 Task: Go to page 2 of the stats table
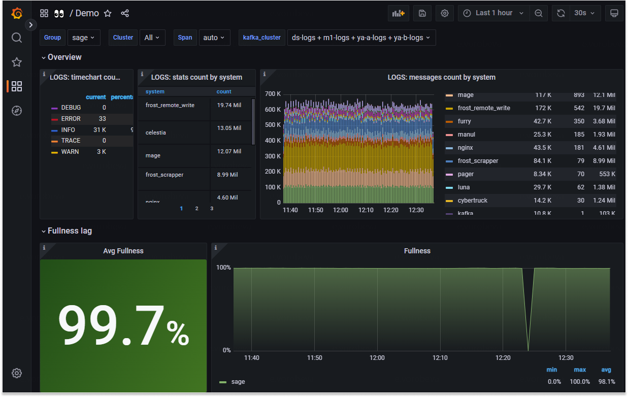click(196, 209)
